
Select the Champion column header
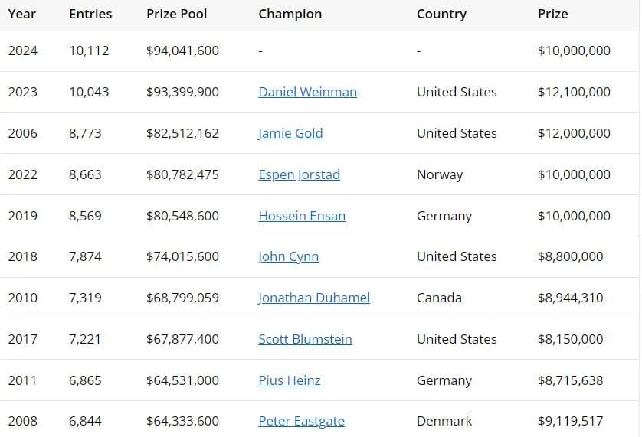tap(290, 14)
